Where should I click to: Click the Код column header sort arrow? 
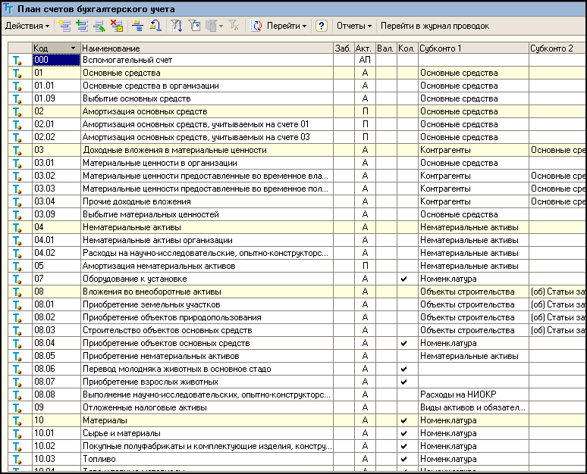click(73, 48)
